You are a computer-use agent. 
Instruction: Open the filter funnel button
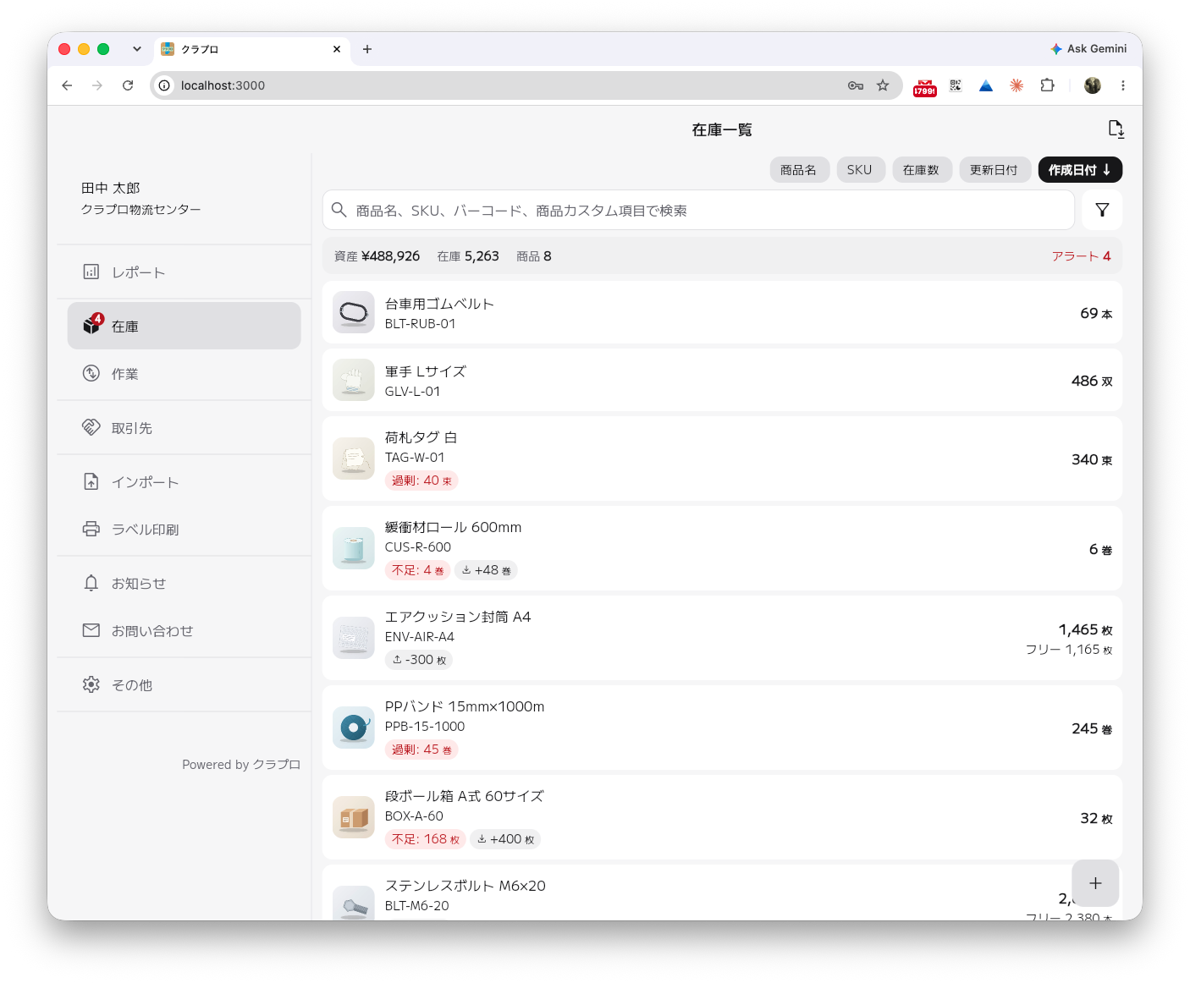tap(1102, 210)
